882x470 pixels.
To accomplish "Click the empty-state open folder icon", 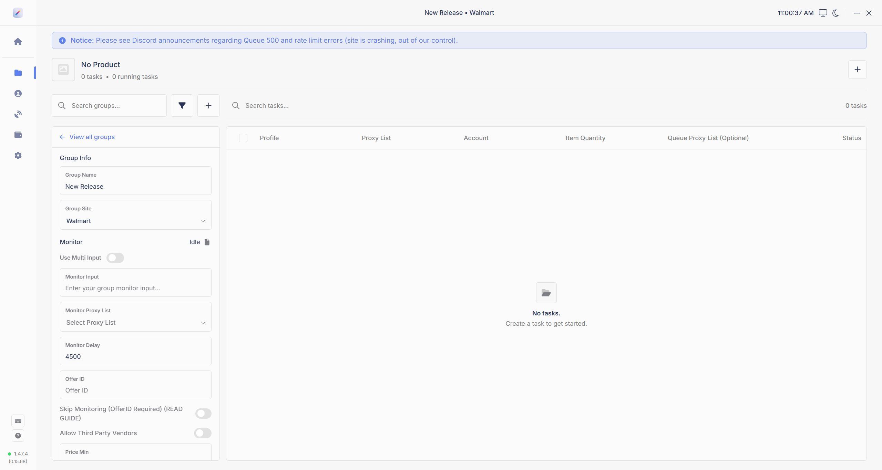I will point(546,293).
